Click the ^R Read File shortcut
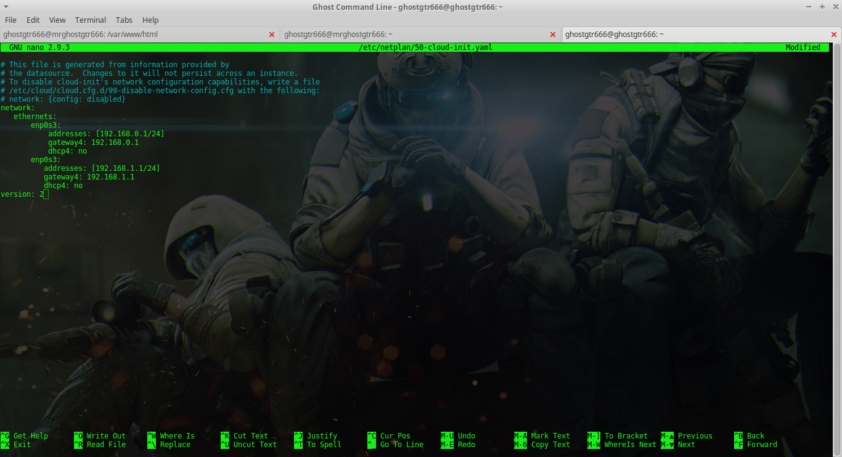842x457 pixels. coord(100,444)
